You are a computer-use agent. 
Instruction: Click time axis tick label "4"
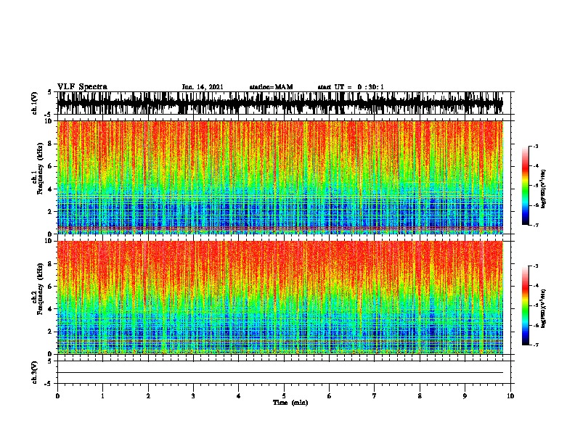pos(239,396)
